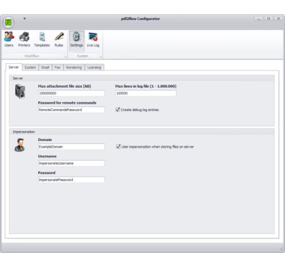
Task: Click the 'Max lines in log file' label
Action: click(146, 86)
